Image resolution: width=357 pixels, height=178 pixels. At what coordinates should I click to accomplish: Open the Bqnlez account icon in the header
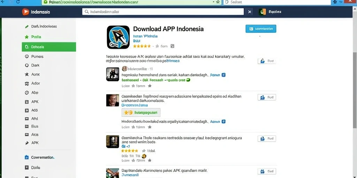click(x=262, y=12)
